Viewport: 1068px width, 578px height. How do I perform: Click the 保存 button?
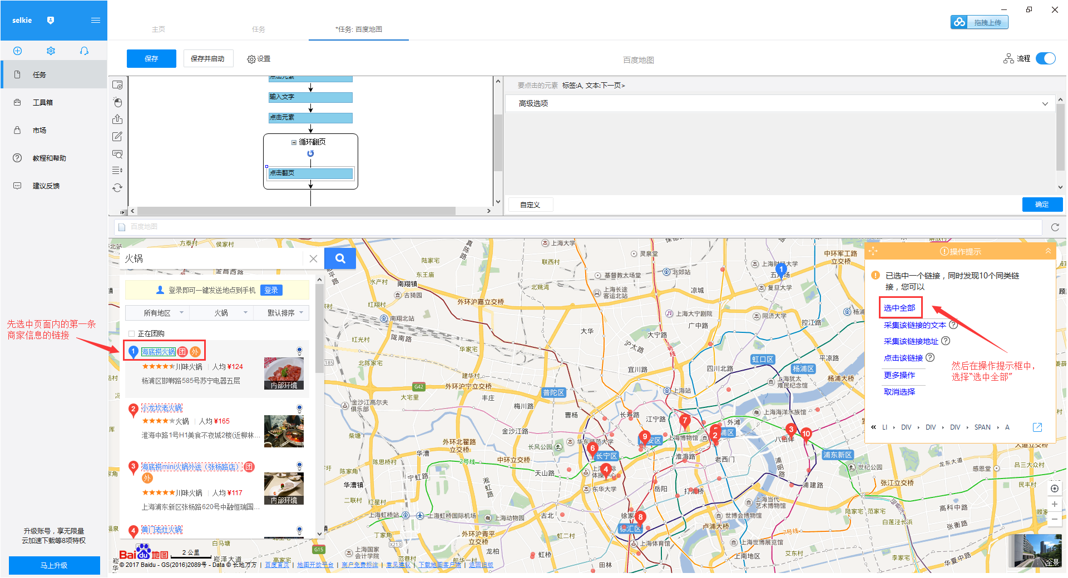pos(151,58)
